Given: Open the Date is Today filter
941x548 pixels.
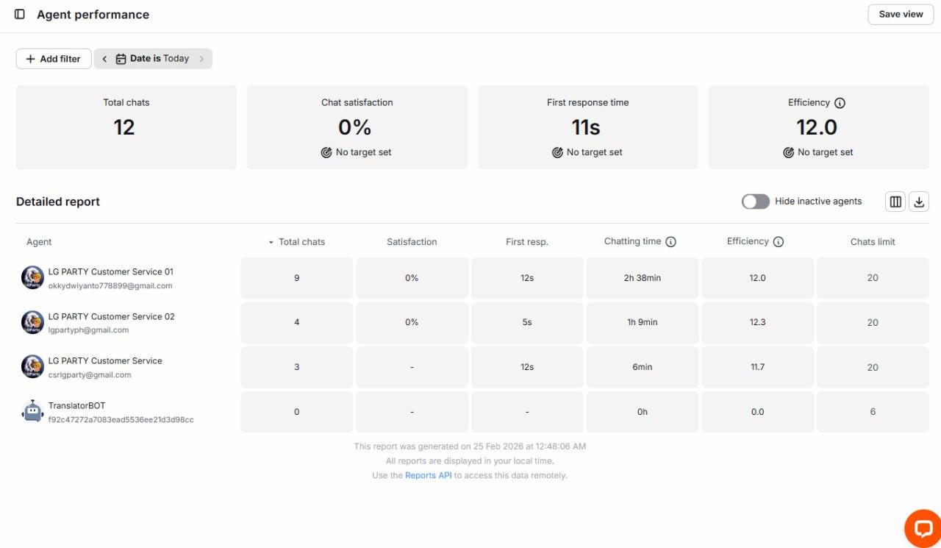Looking at the screenshot, I should [x=153, y=59].
